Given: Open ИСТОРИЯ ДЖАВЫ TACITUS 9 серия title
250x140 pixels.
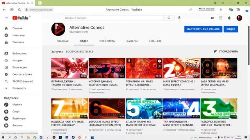Looking at the screenshot, I should click(103, 83).
